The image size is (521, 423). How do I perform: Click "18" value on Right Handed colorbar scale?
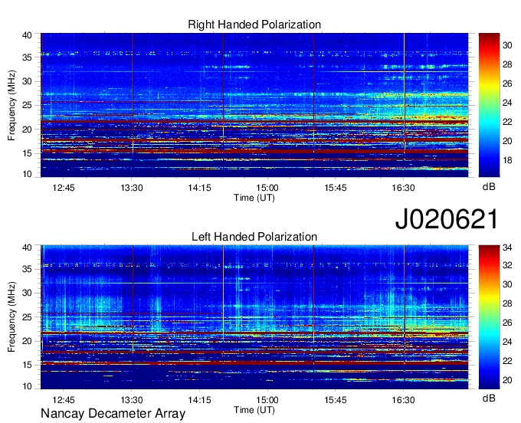507,160
